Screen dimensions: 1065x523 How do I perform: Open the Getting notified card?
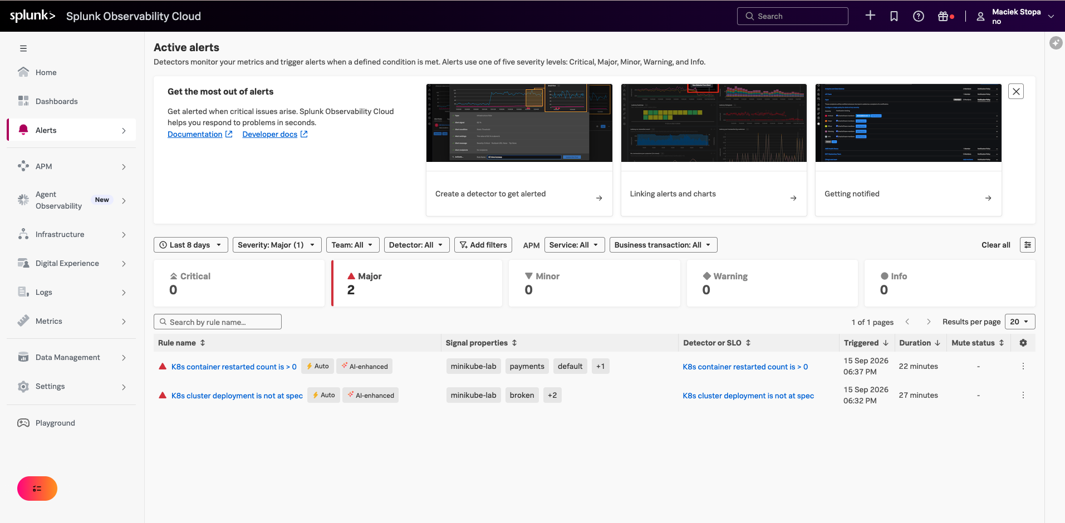909,150
